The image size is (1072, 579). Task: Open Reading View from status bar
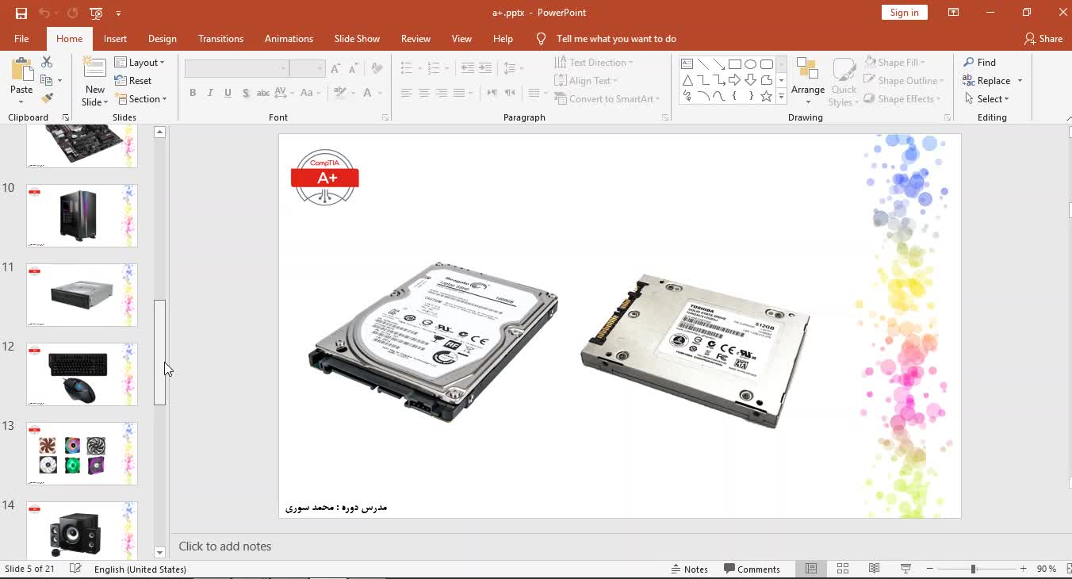pos(874,569)
